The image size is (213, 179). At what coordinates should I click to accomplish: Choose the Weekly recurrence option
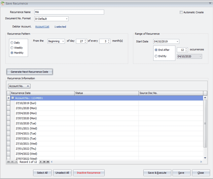(12, 48)
